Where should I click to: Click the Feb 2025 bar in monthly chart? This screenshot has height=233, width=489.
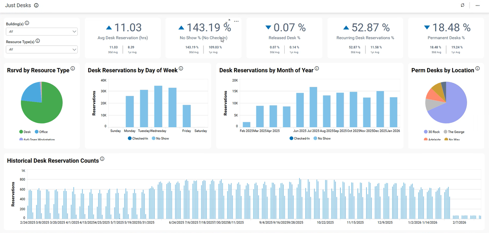[247, 125]
